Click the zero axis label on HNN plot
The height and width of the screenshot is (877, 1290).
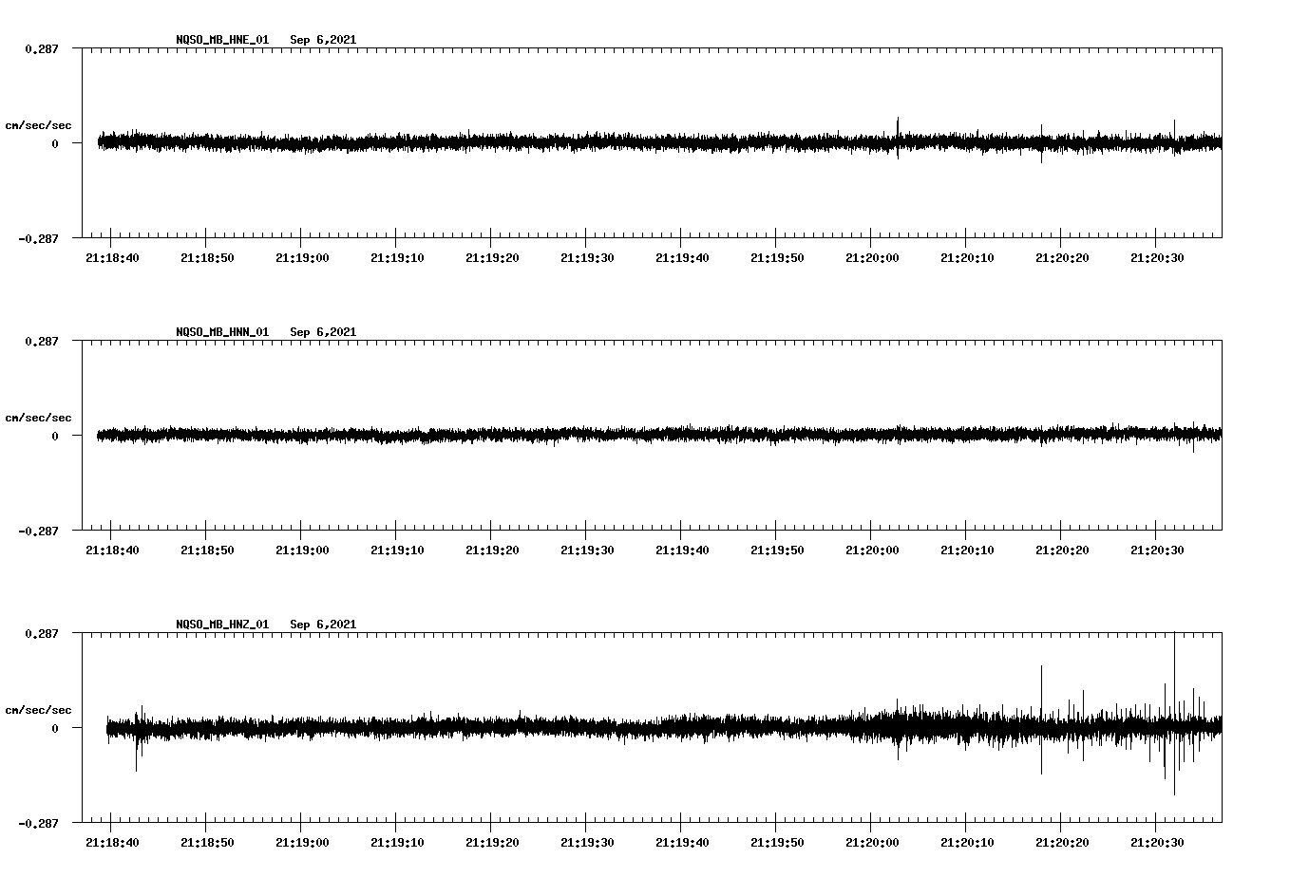click(55, 436)
